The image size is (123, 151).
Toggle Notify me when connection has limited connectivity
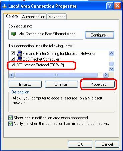click(x=10, y=124)
